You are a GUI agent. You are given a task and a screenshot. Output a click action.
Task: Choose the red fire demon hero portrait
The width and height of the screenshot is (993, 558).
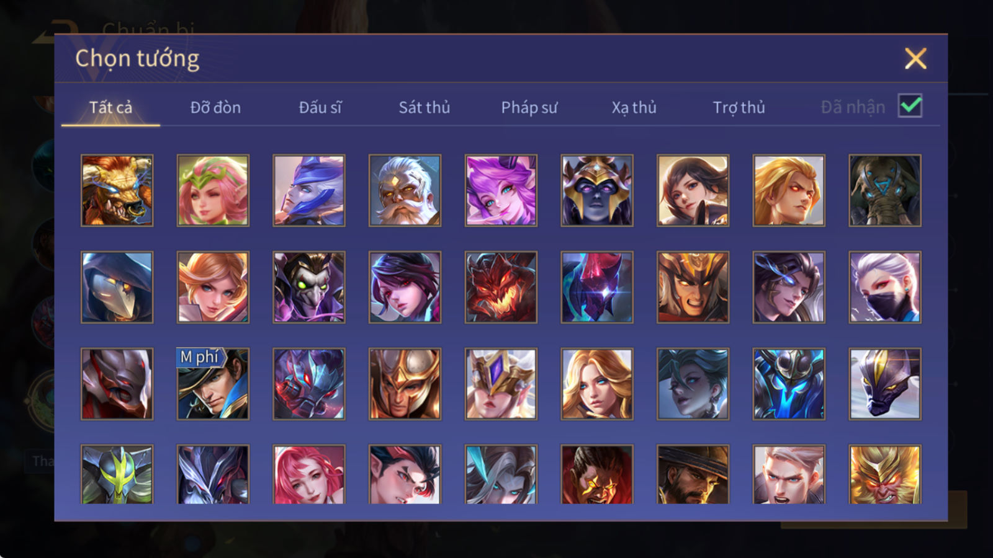[x=501, y=287]
